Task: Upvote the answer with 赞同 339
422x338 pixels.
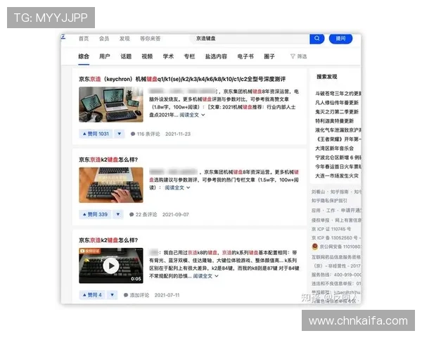Action: [95, 214]
